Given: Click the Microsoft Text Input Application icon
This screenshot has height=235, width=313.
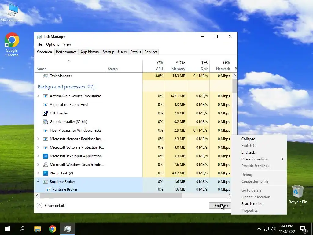Looking at the screenshot, I should [x=46, y=156].
